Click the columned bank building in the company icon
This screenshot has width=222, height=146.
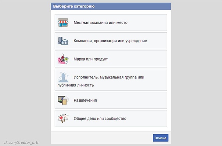(x=65, y=42)
